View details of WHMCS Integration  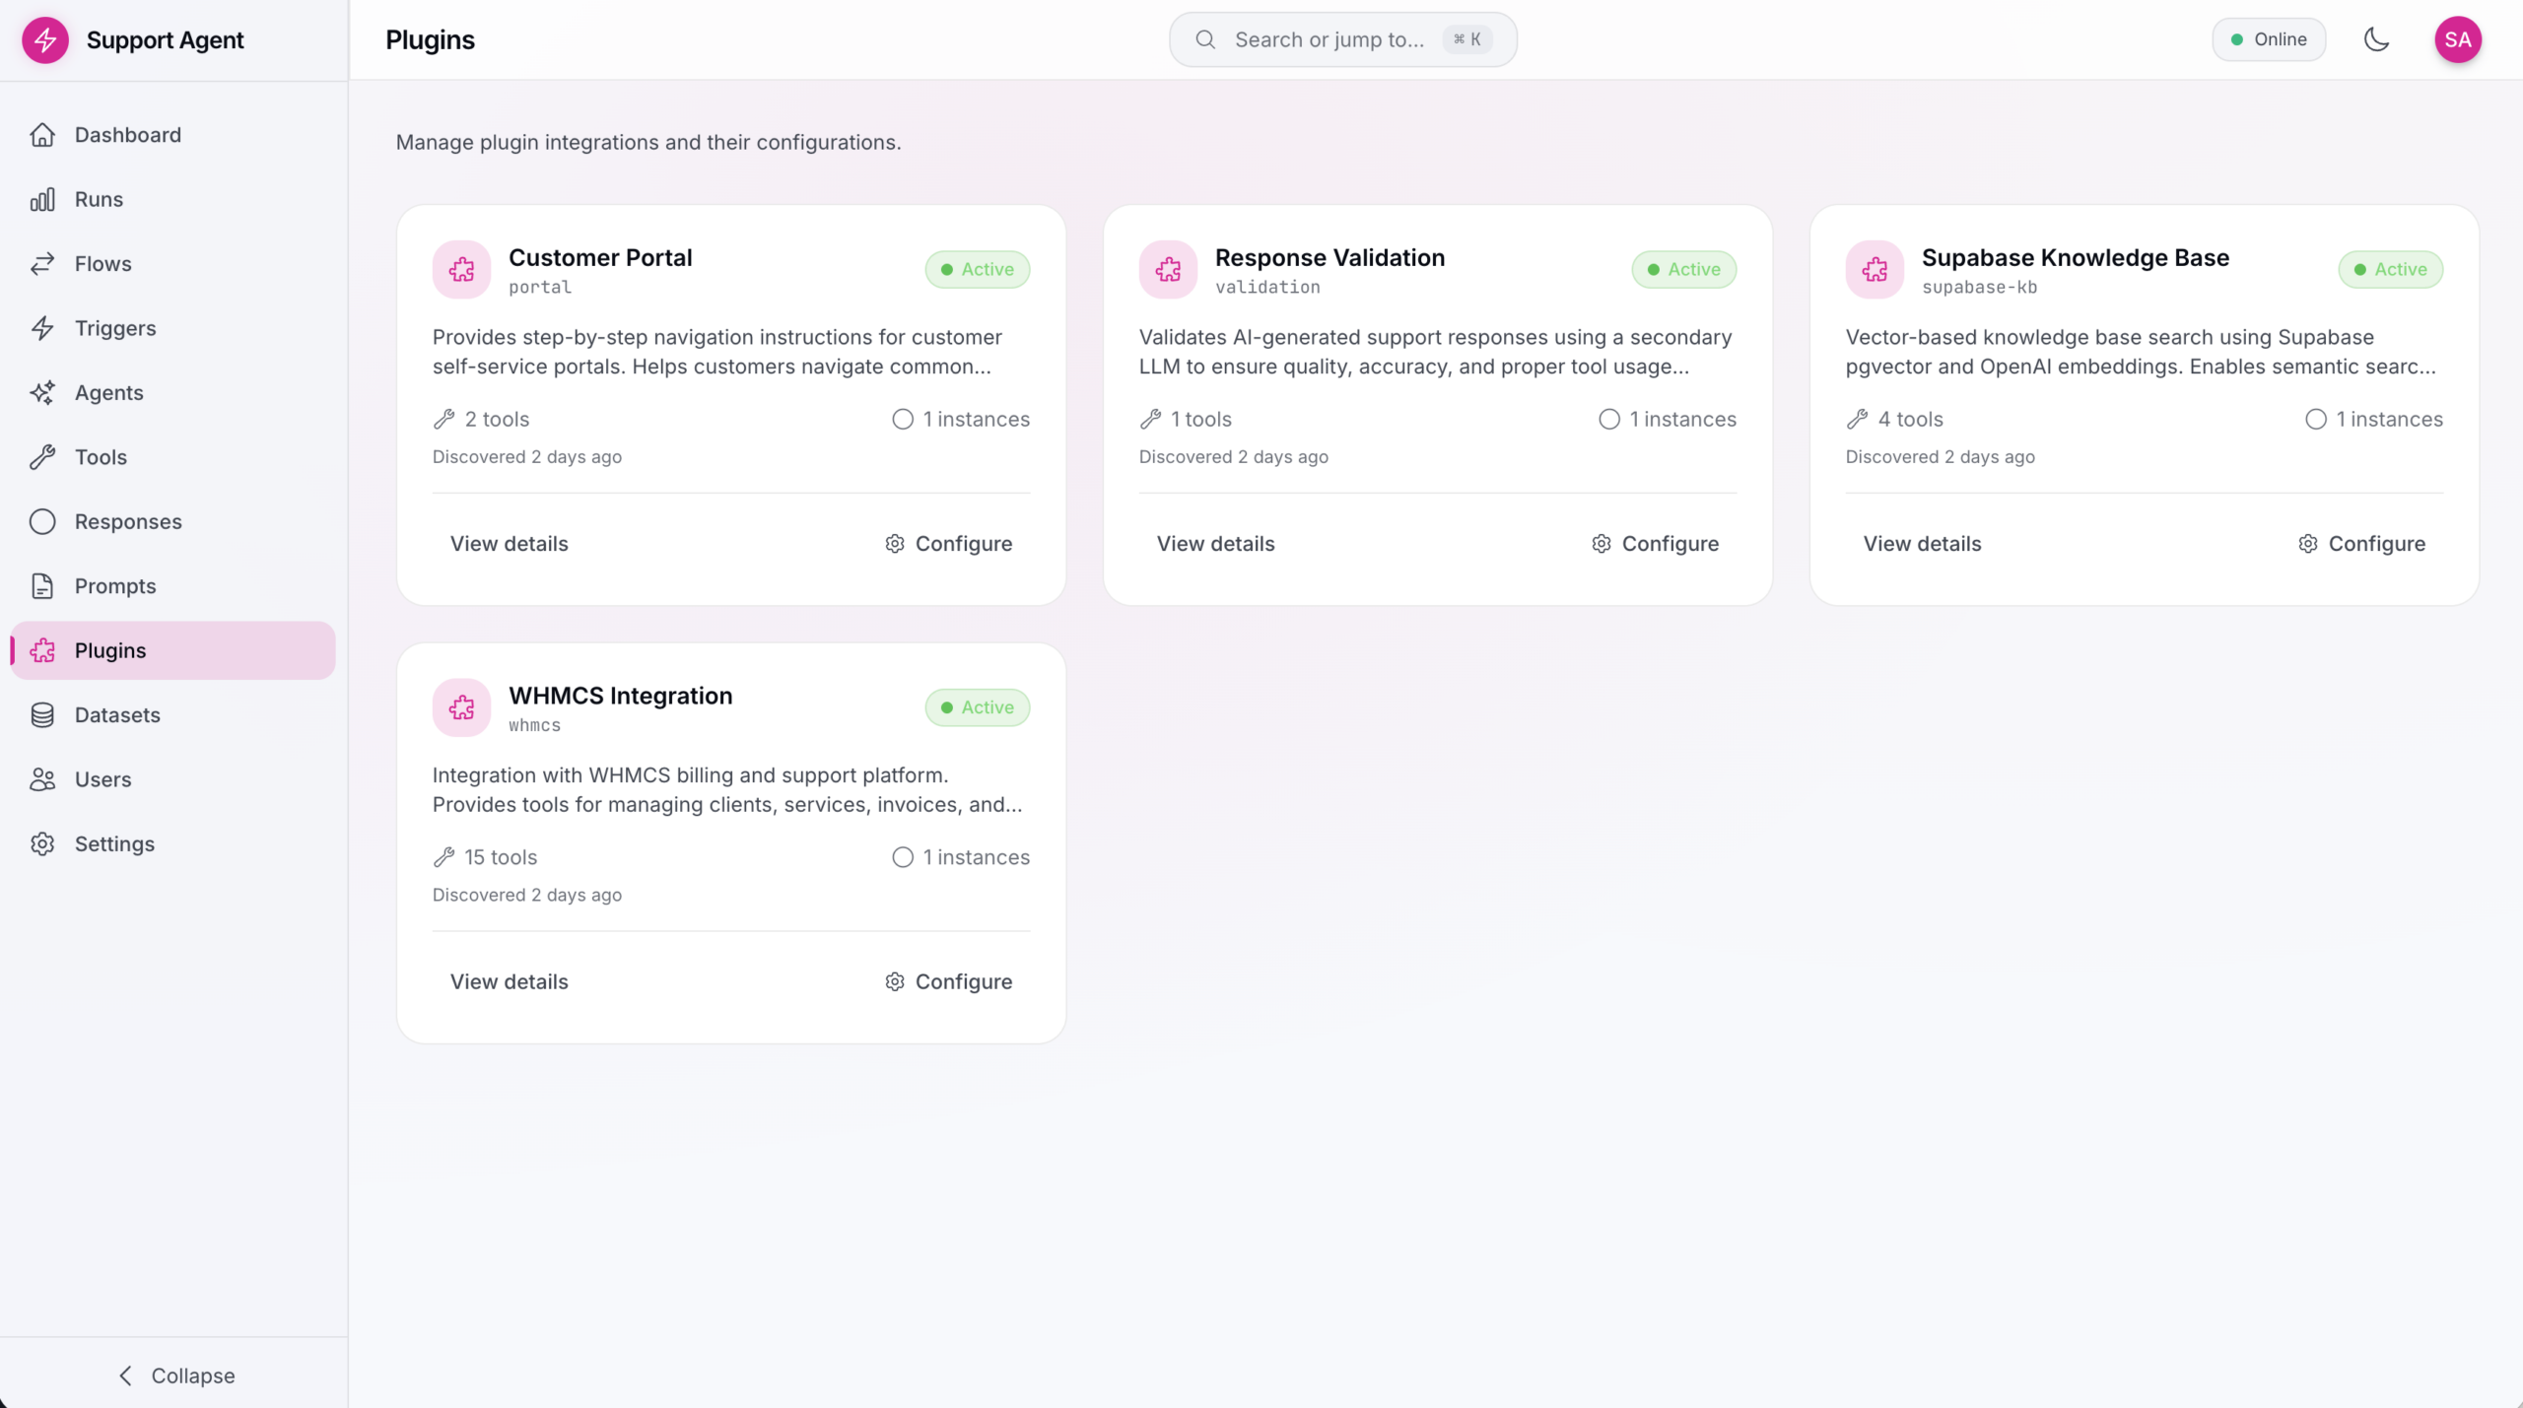[x=510, y=982]
